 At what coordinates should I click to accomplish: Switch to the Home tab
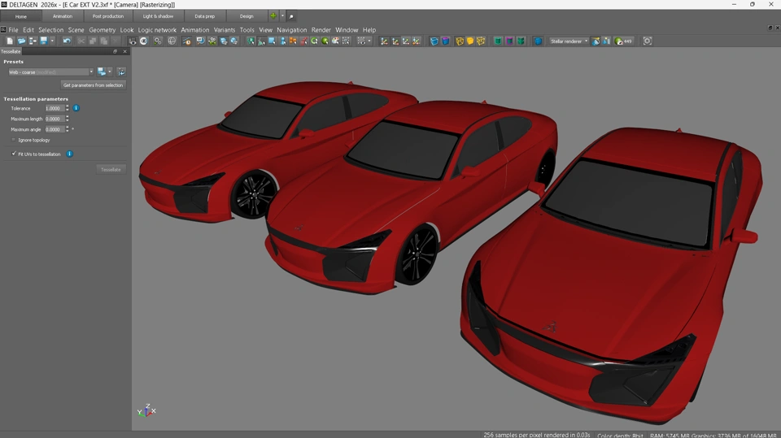21,16
